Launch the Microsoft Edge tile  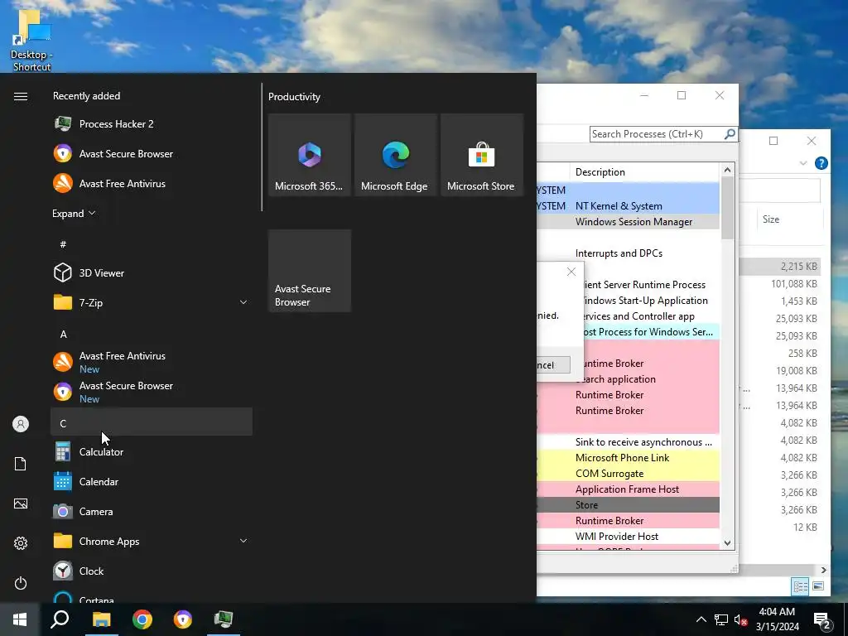(395, 155)
